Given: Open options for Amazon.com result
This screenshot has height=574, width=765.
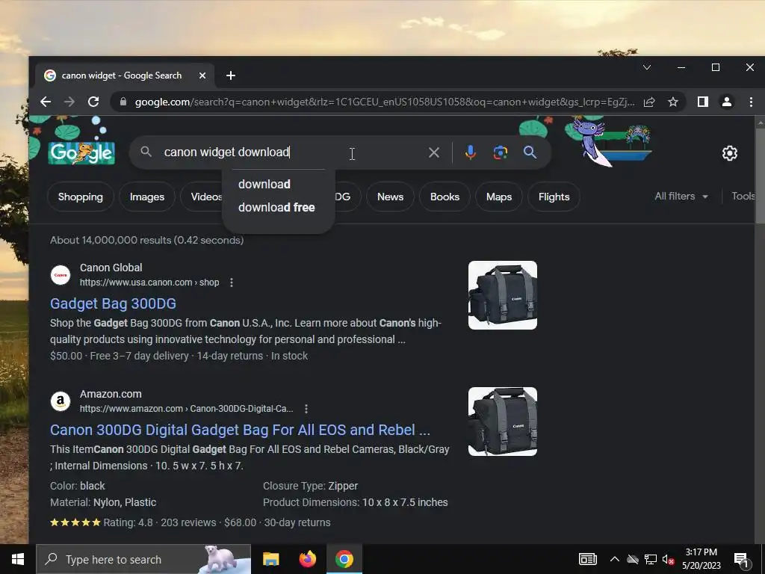Looking at the screenshot, I should click(x=306, y=409).
